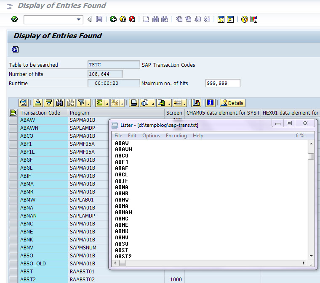Open Edit menu in Lister window
The height and width of the screenshot is (283, 320).
(132, 136)
